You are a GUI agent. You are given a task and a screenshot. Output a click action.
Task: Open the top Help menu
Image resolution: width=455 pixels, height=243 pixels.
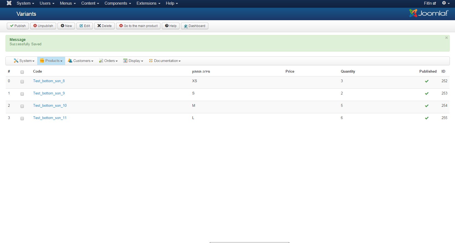point(172,3)
